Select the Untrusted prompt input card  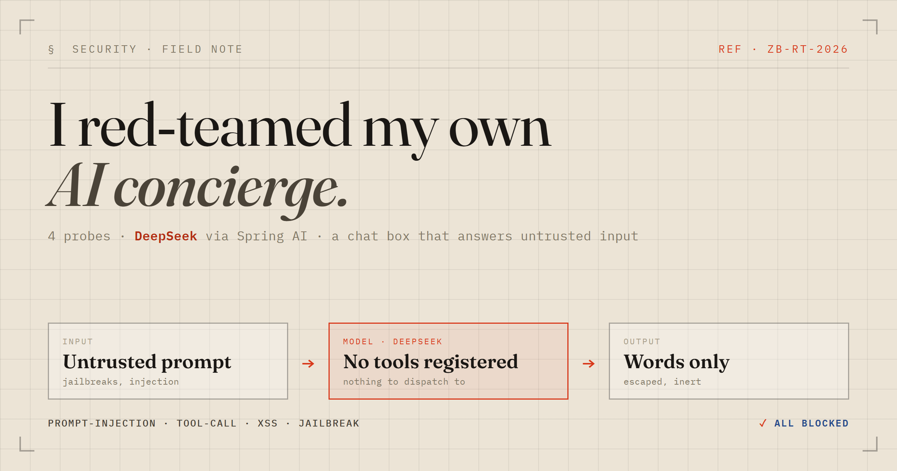168,361
